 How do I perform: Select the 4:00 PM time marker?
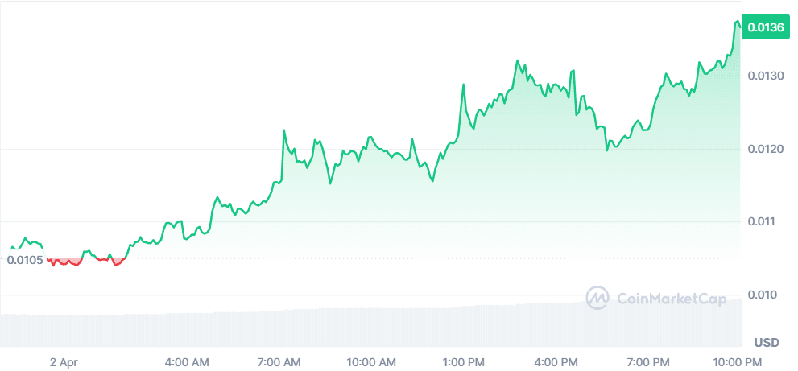coord(557,361)
